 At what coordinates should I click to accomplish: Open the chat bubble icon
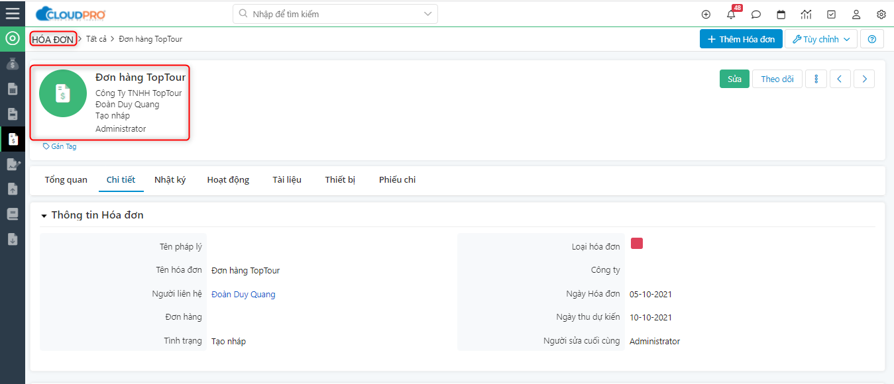756,14
